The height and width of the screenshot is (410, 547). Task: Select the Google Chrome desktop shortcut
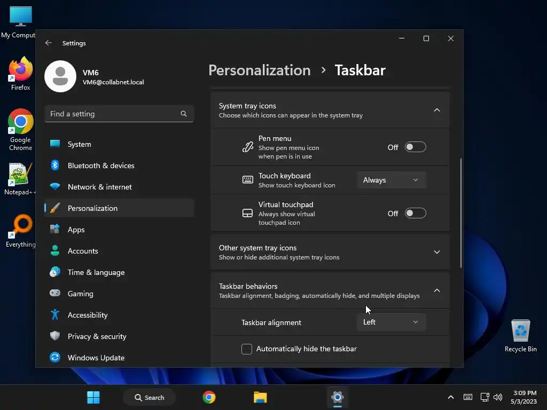coord(21,130)
